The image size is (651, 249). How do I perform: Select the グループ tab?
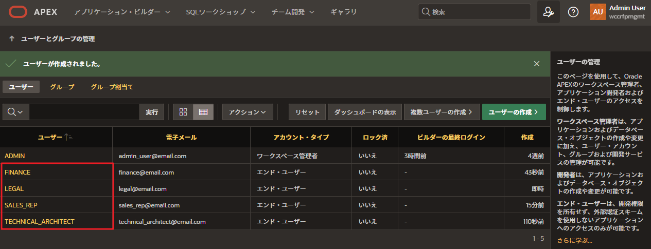click(62, 87)
